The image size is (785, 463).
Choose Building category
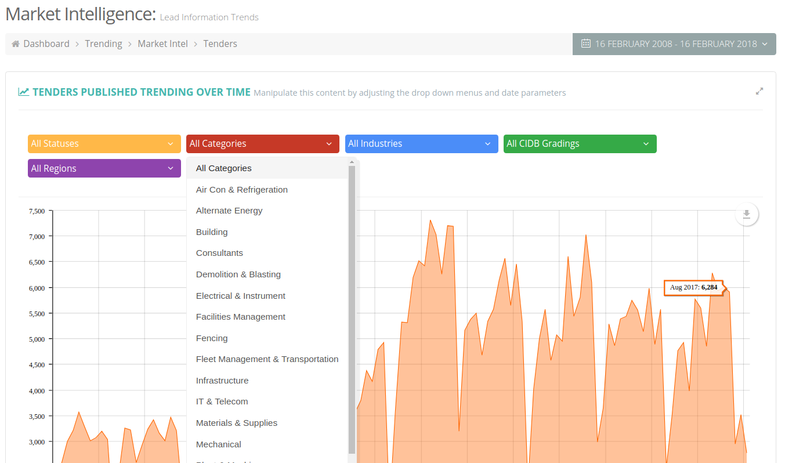267,232
